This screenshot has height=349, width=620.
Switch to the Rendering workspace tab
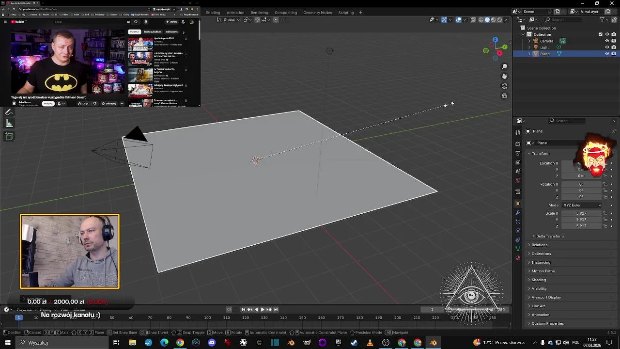tap(259, 13)
